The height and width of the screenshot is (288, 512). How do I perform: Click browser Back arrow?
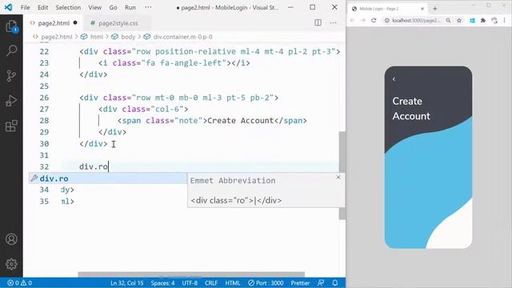(x=352, y=20)
